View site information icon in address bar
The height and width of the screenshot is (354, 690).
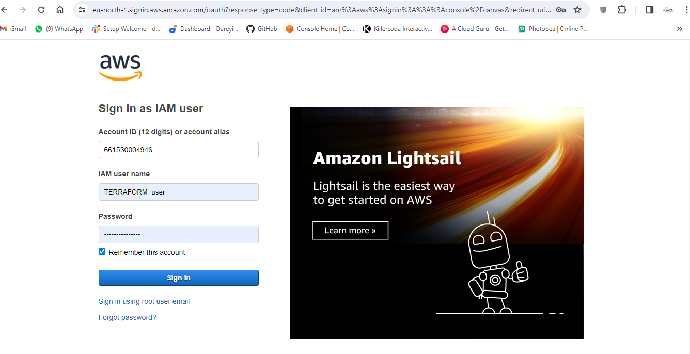click(x=82, y=10)
